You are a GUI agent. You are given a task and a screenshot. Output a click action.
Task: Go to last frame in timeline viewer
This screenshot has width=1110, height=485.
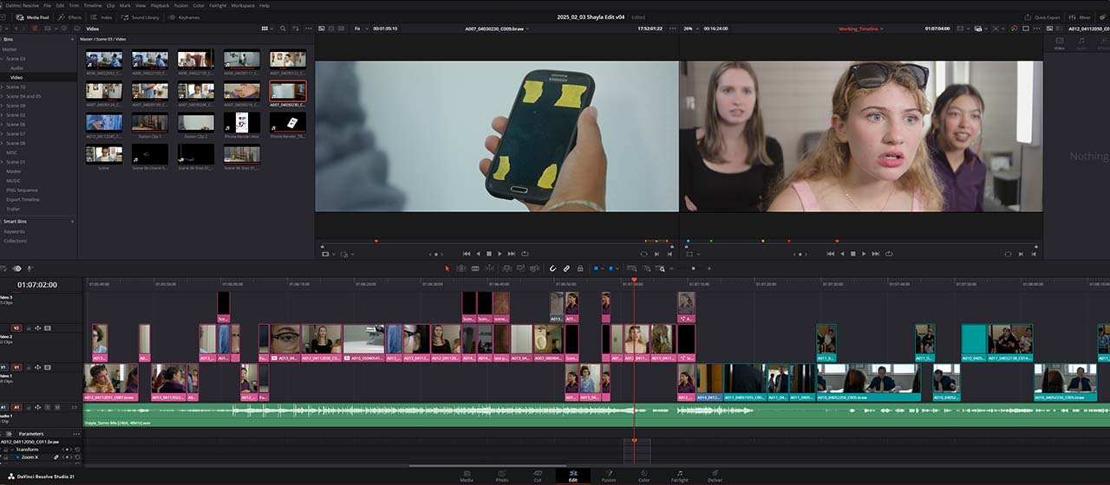point(875,254)
